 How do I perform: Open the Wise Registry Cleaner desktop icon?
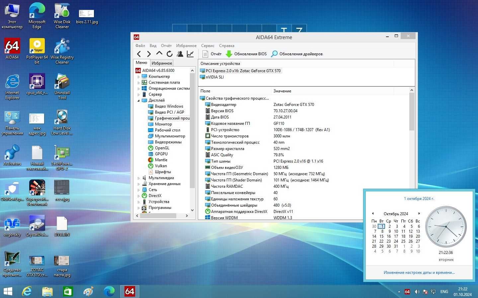pyautogui.click(x=62, y=51)
